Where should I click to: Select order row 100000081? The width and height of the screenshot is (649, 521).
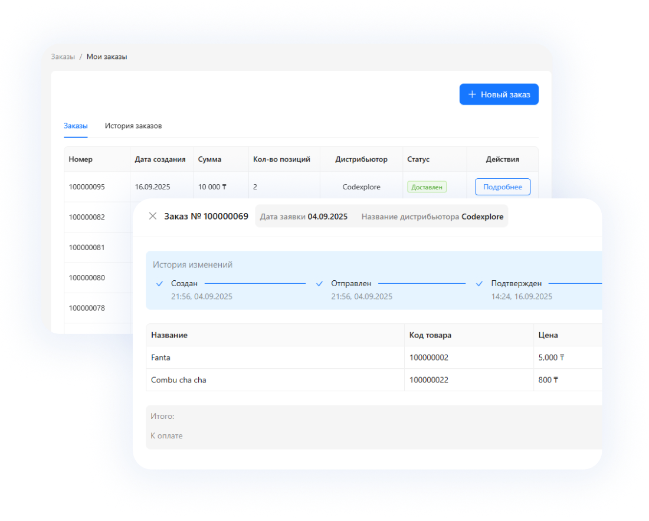pyautogui.click(x=87, y=247)
